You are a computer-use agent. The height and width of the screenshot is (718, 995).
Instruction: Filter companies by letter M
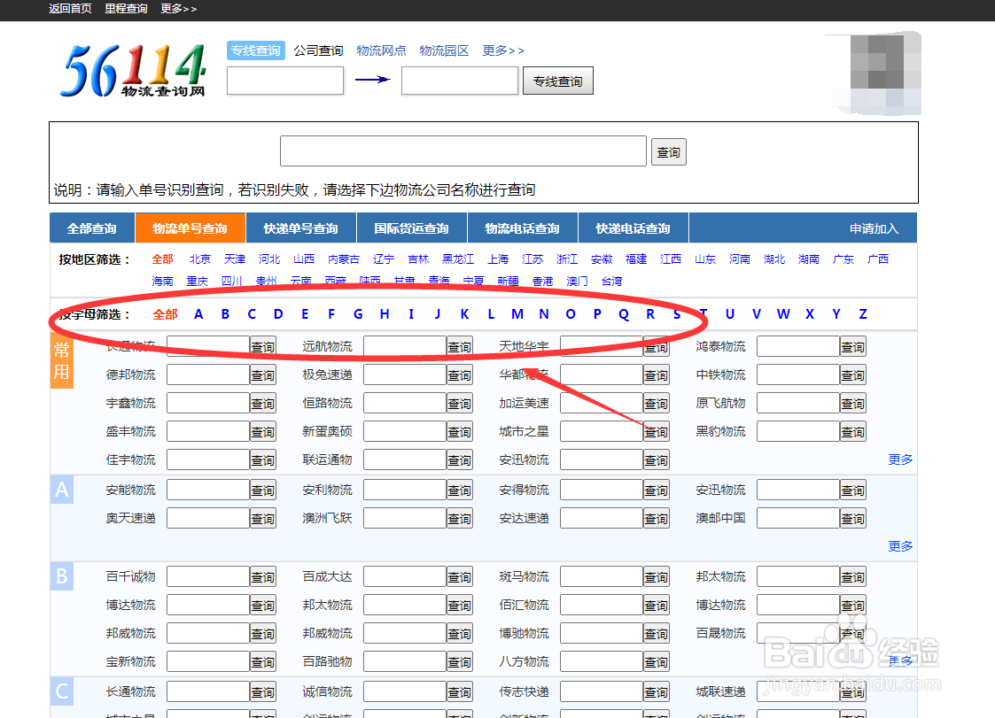[x=517, y=314]
